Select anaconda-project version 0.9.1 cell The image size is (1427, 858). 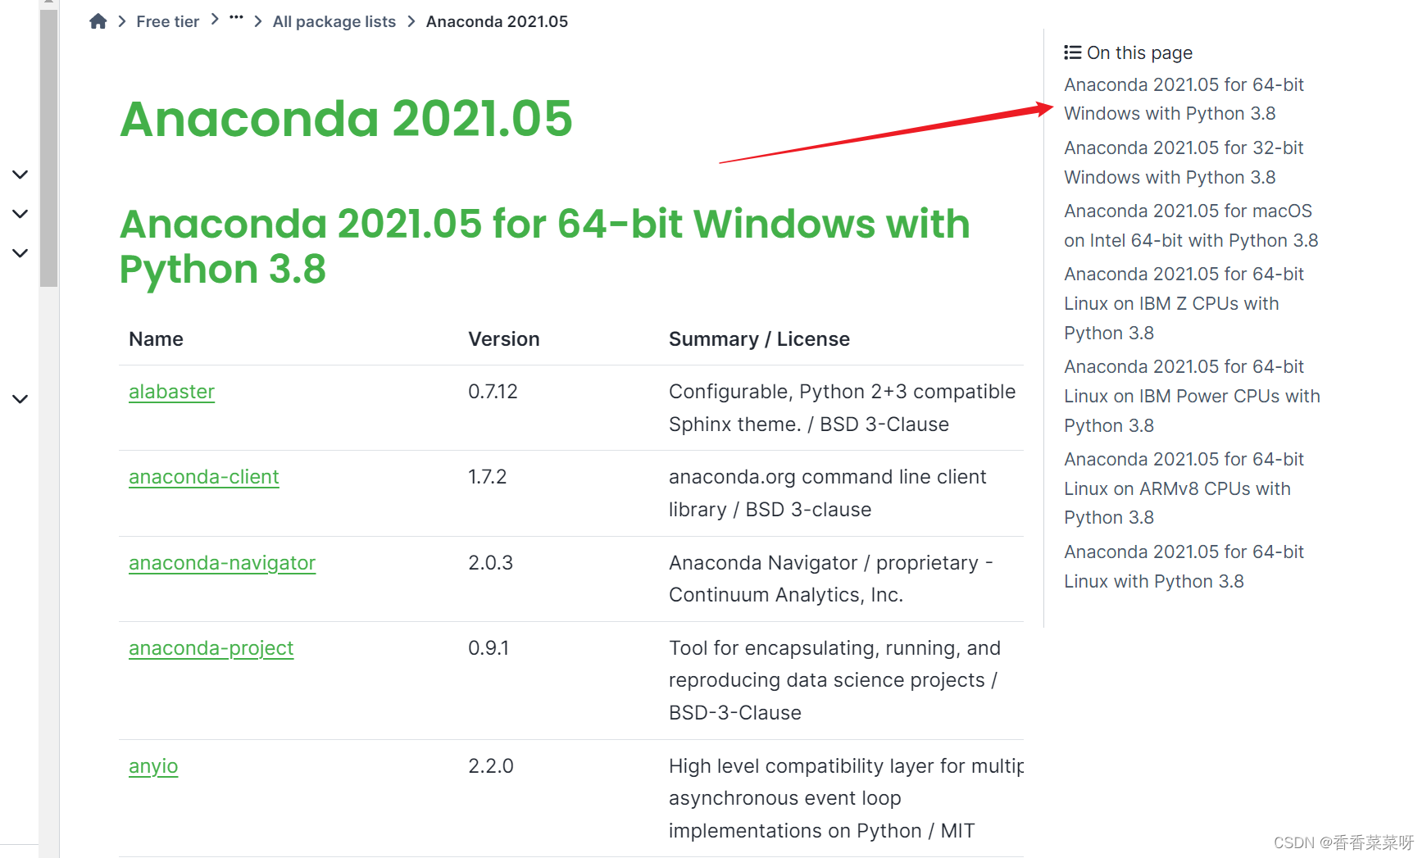[489, 648]
